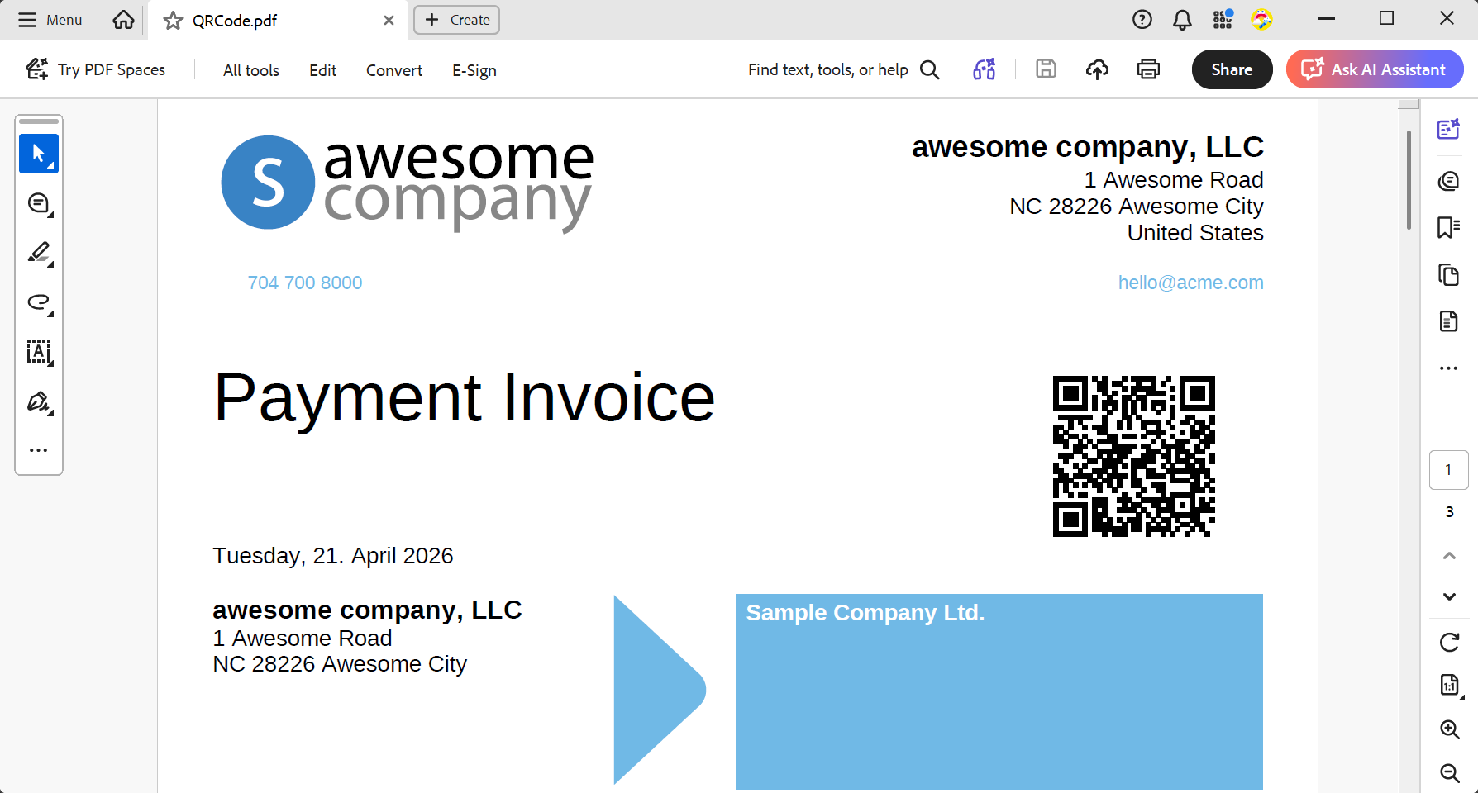Open the Menu in the top left
Screen dimensions: 1478x793
coord(49,19)
